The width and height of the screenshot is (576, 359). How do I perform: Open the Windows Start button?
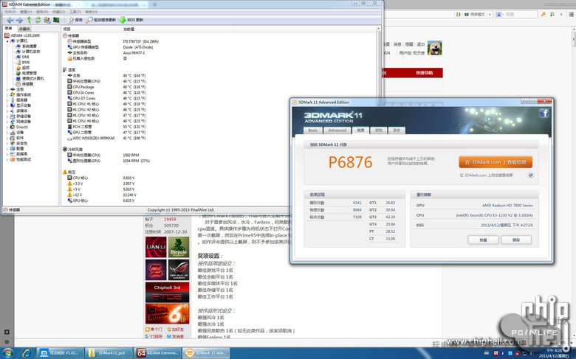coord(7,353)
